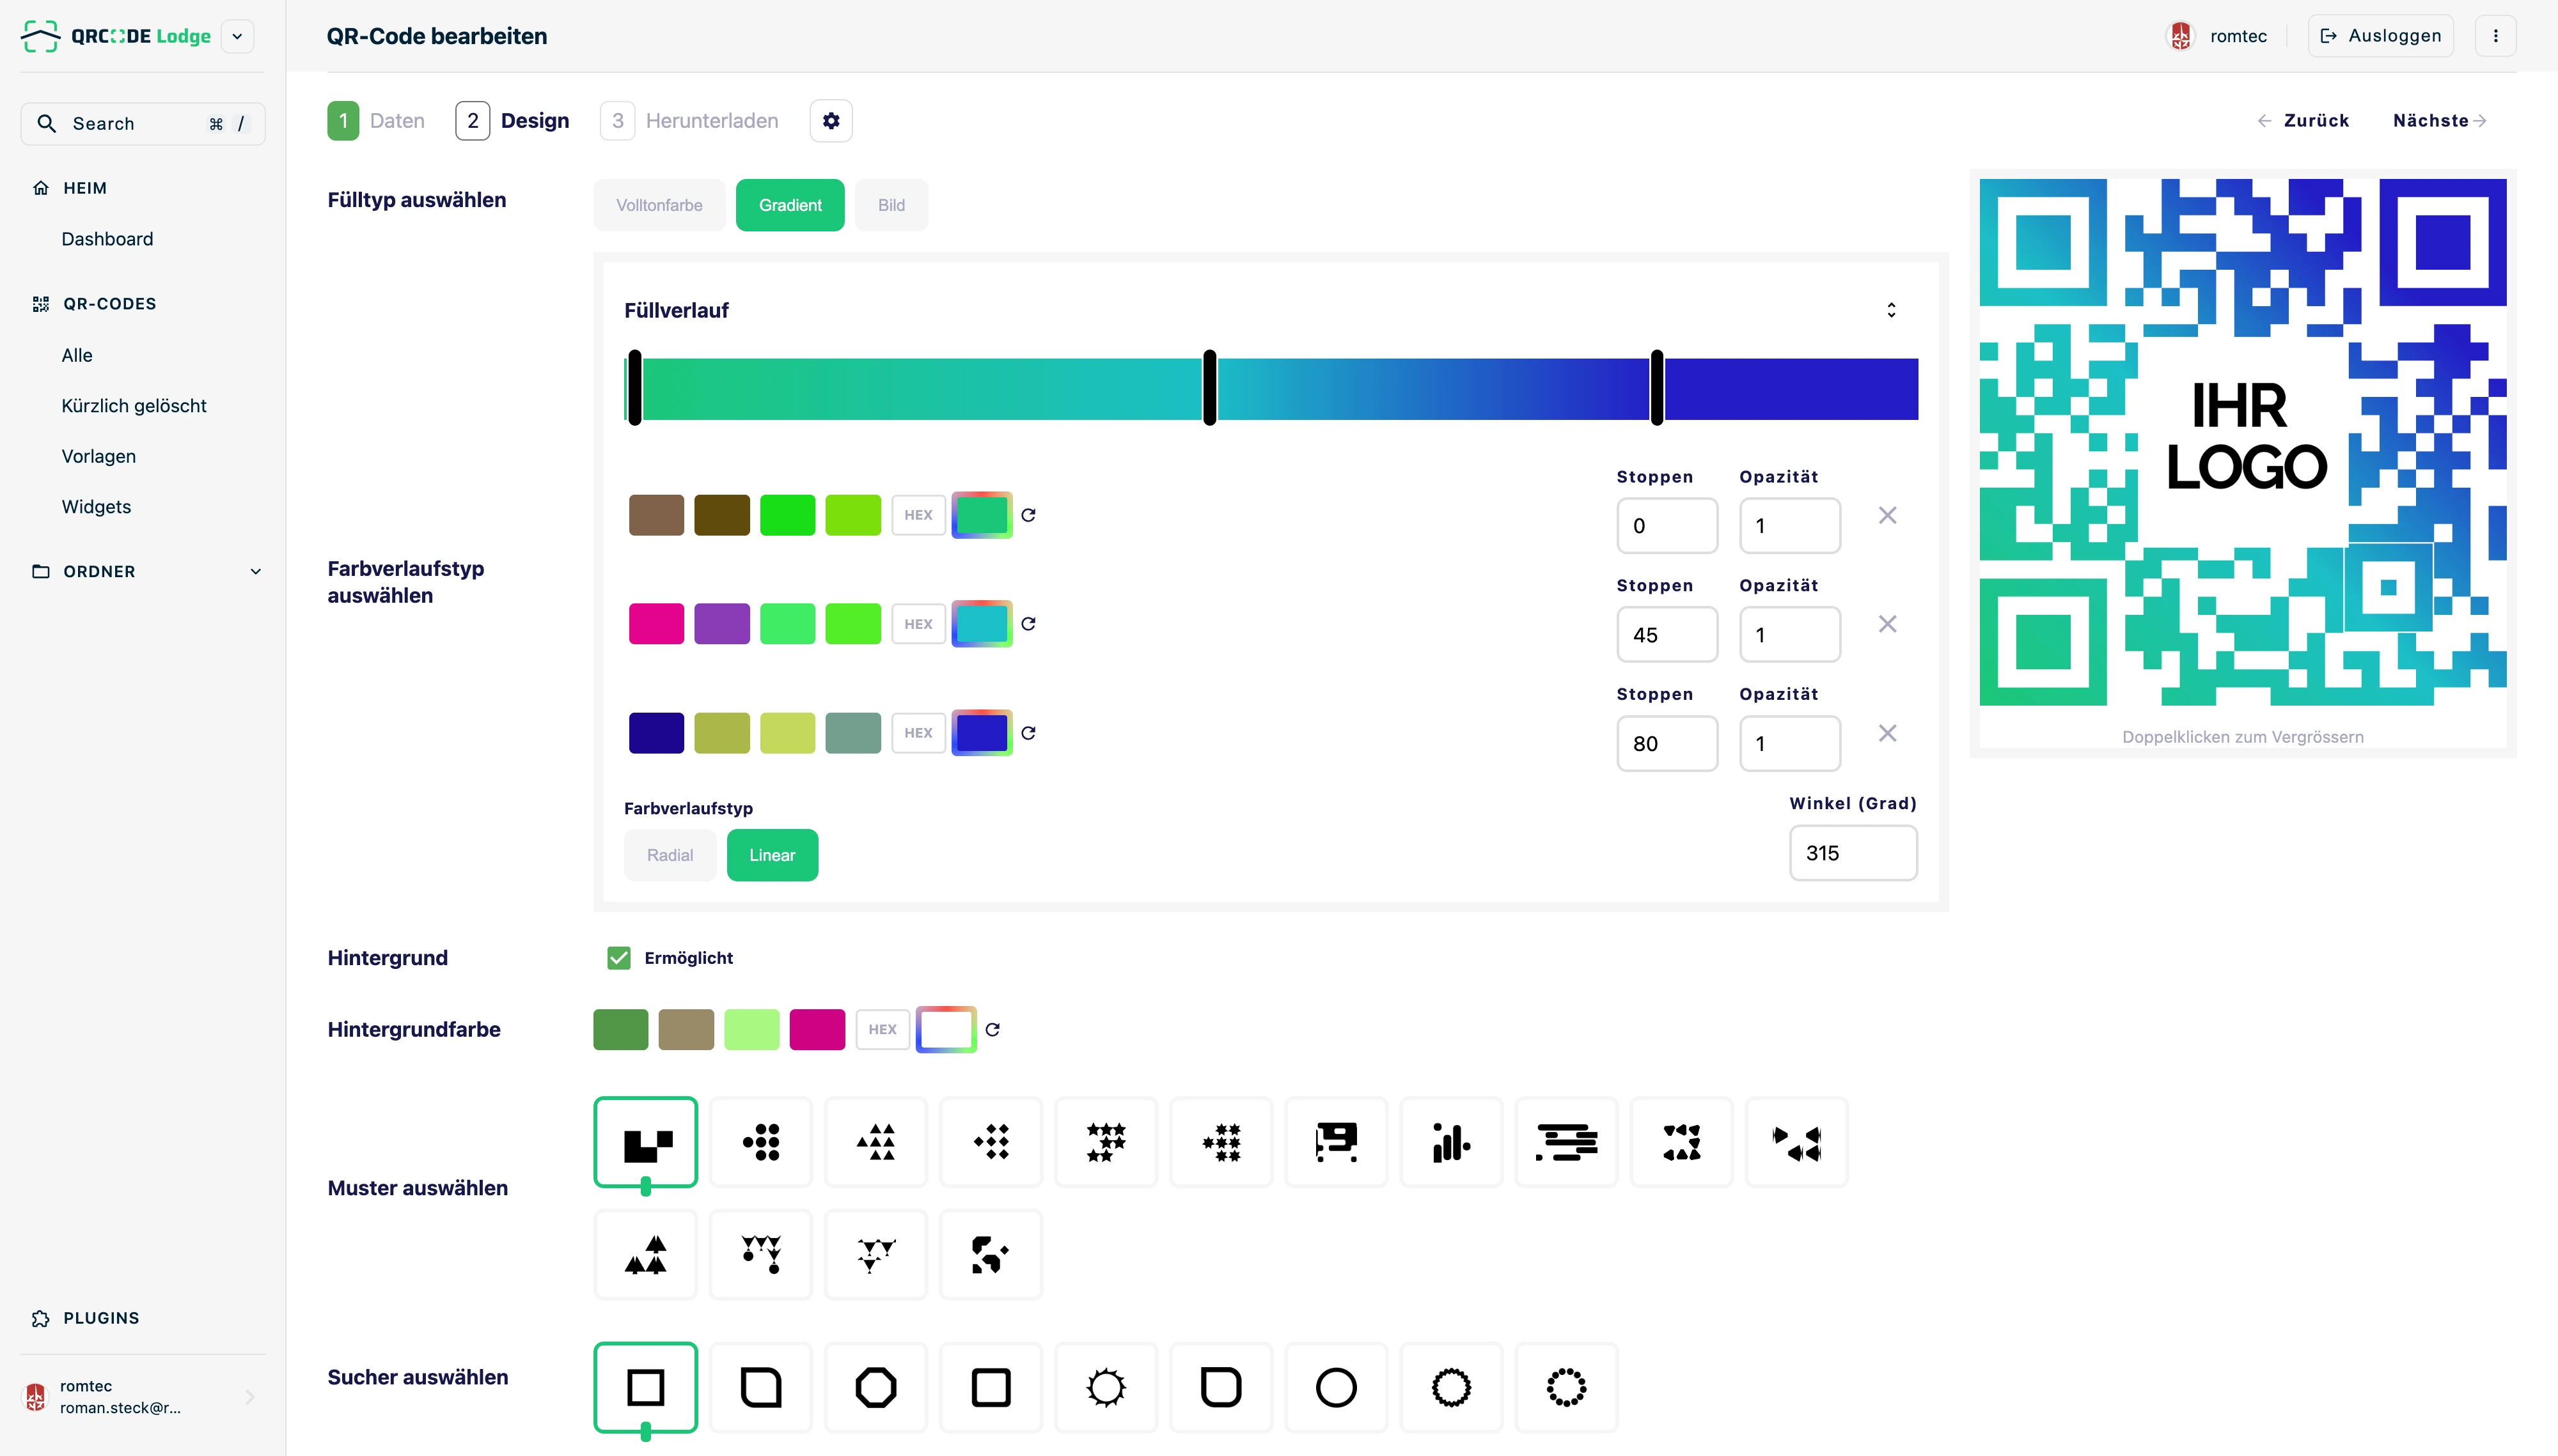Open Alle QR codes list

point(77,355)
